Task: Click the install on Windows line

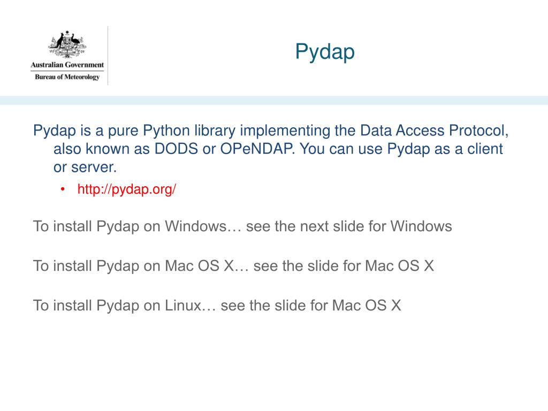Action: coord(242,226)
